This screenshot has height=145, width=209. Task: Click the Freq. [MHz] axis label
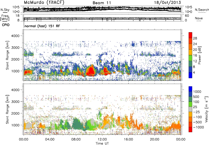tap(5, 18)
